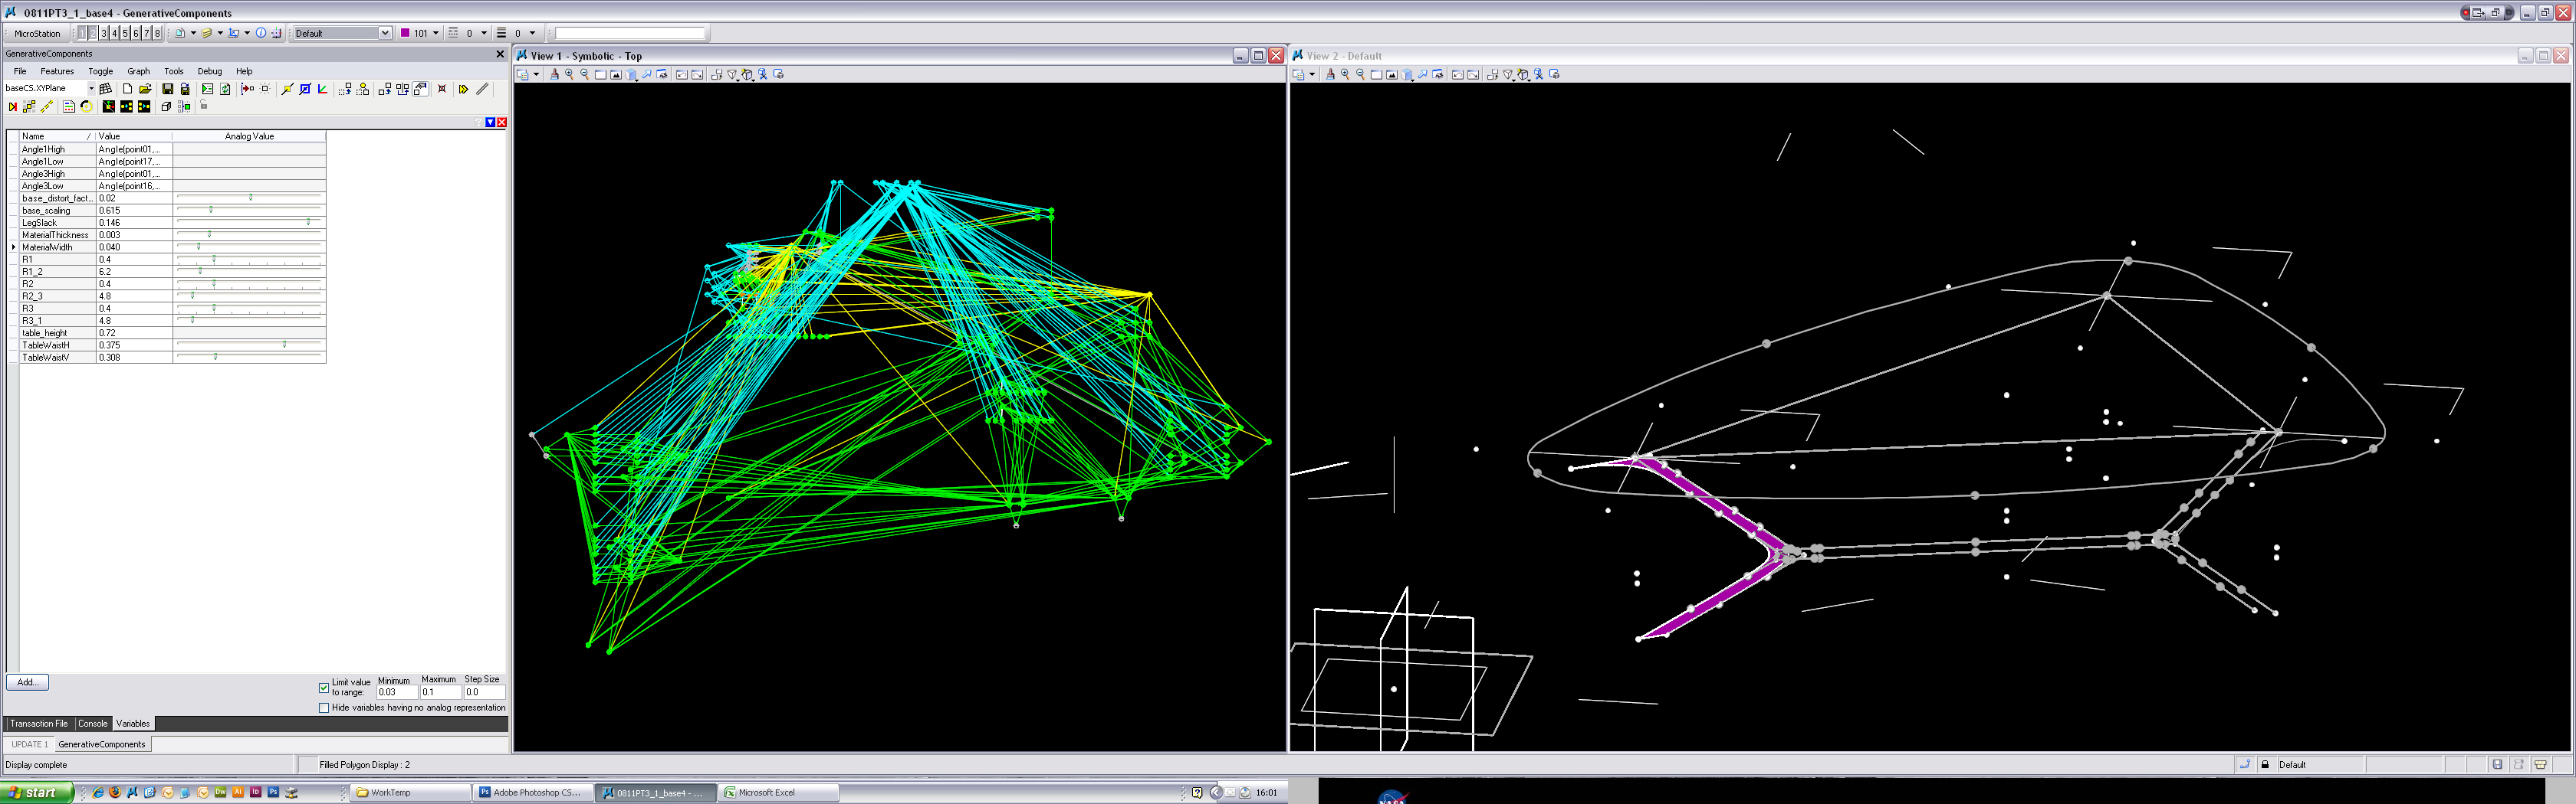
Task: Toggle view number 3 button
Action: tap(104, 33)
